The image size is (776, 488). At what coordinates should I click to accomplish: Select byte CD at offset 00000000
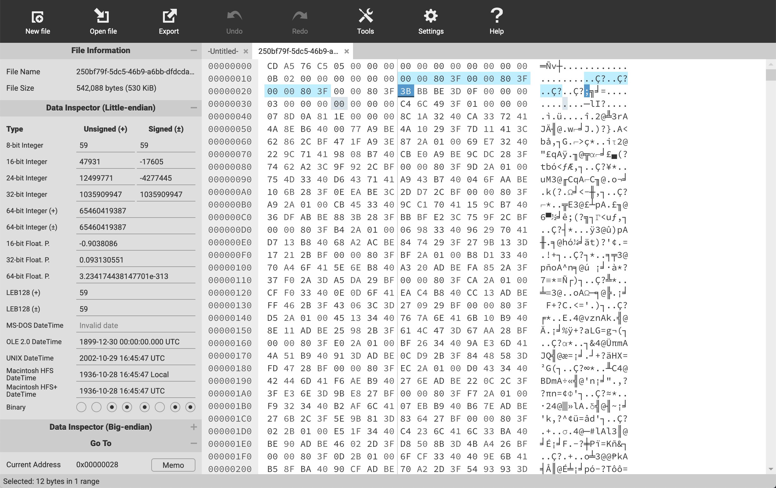click(x=272, y=66)
